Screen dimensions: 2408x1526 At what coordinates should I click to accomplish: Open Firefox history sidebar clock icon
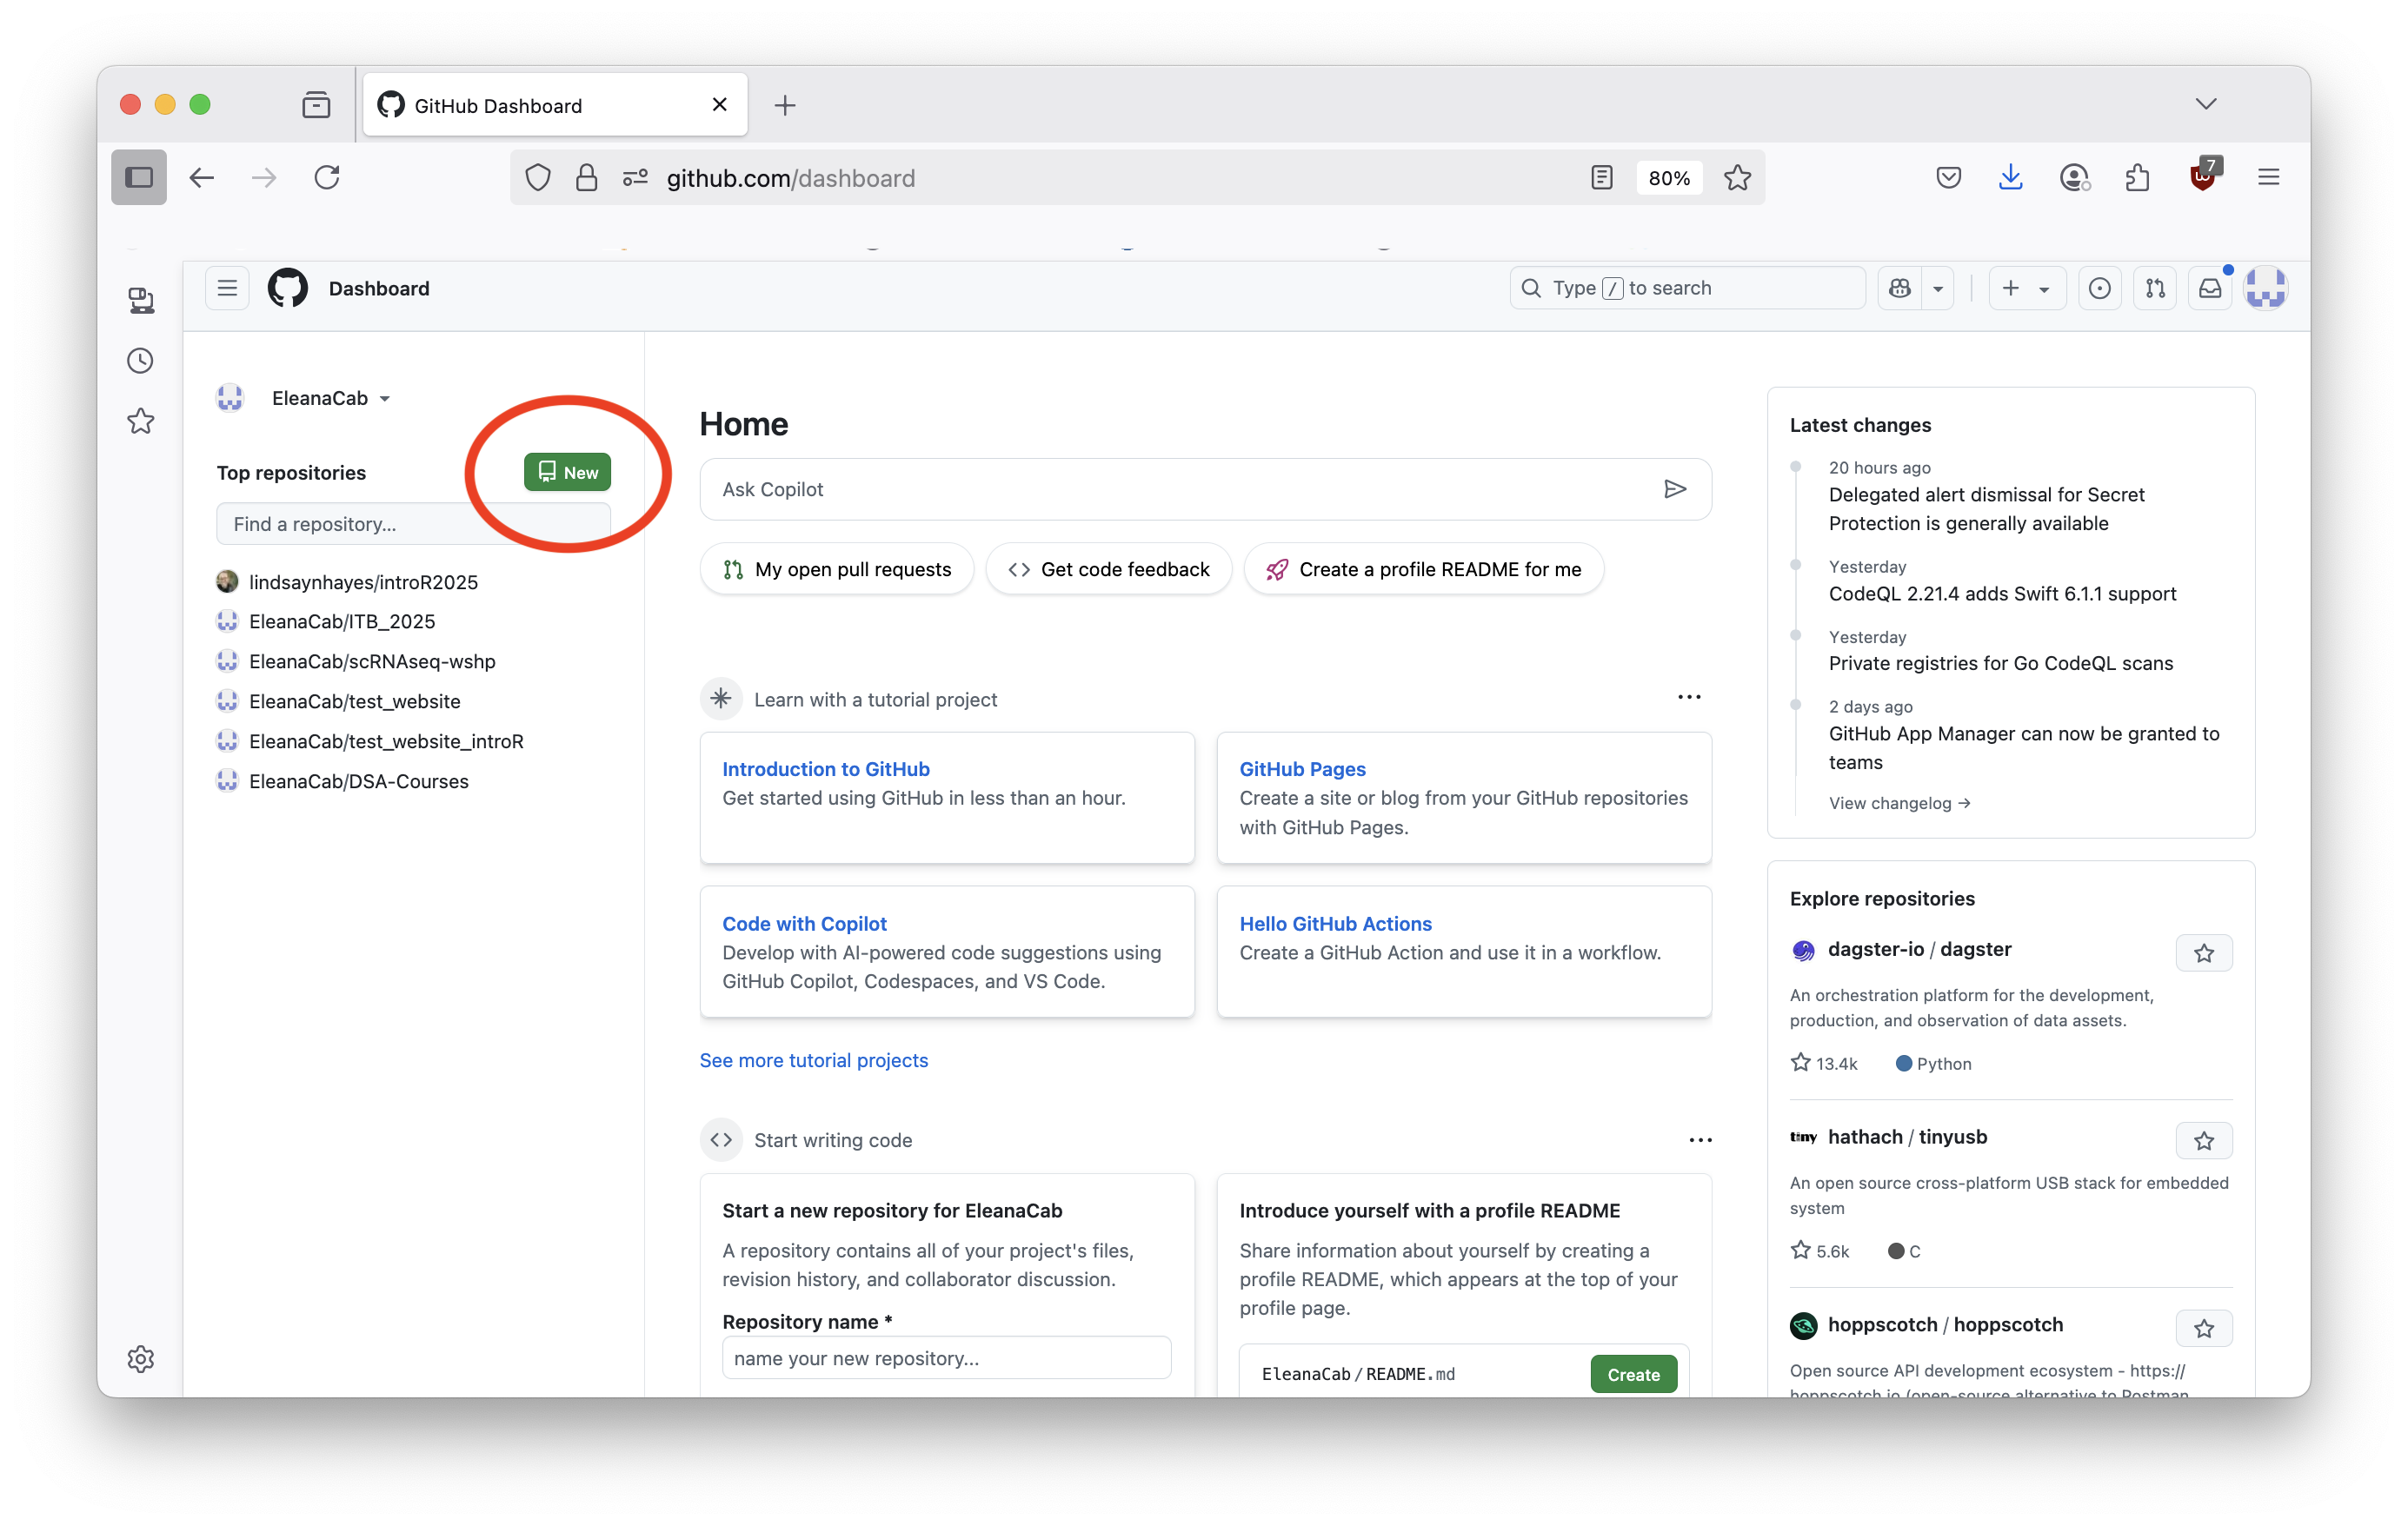pos(141,361)
